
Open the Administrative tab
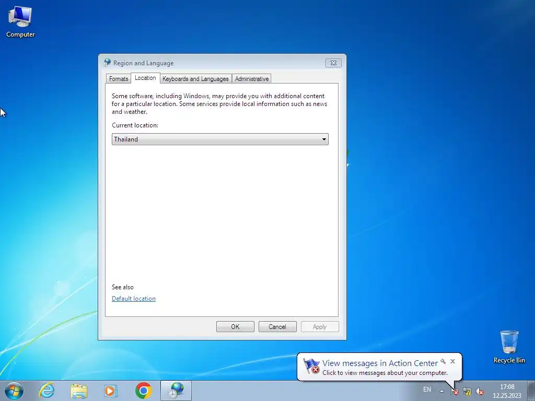252,79
